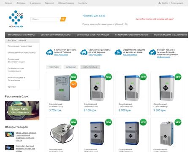Open product image priced 8 100 грн.
This screenshot has width=190, height=152.
(97, 88)
